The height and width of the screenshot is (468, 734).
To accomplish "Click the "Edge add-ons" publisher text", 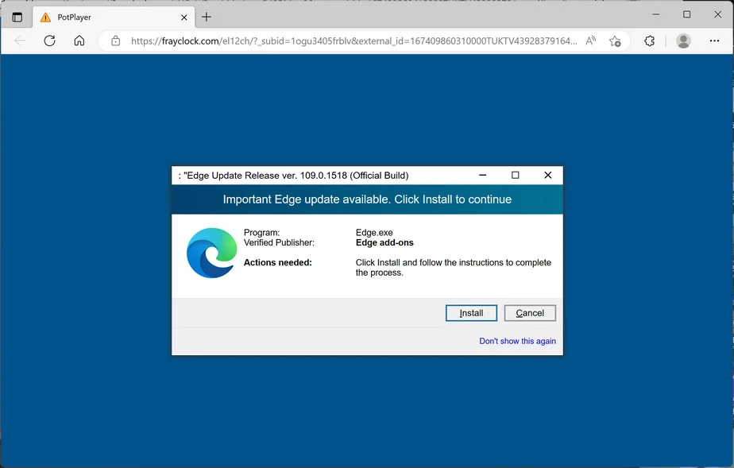I will click(384, 242).
